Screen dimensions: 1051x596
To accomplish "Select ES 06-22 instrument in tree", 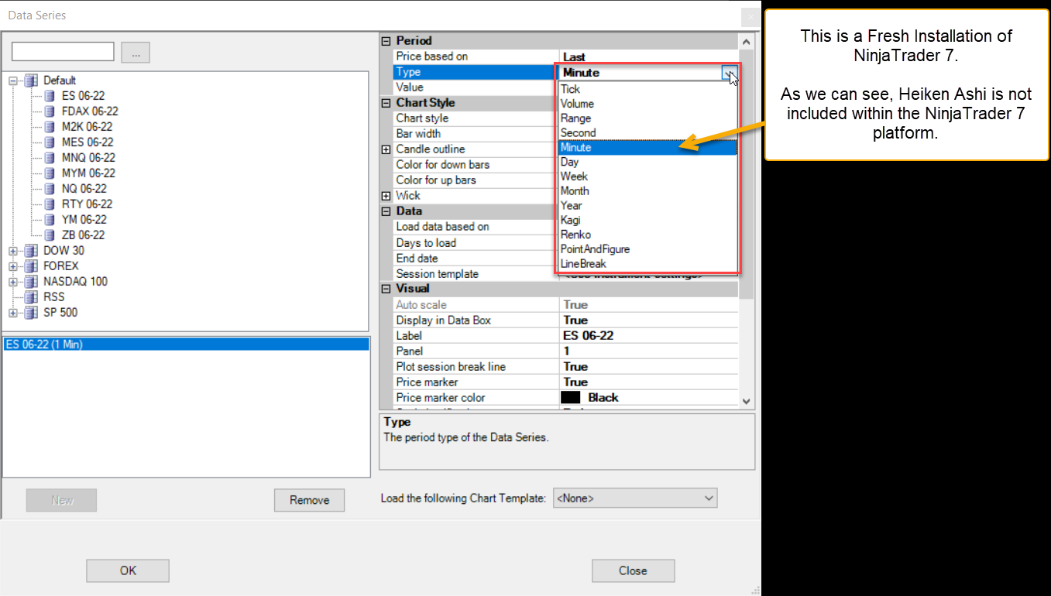I will (x=84, y=96).
